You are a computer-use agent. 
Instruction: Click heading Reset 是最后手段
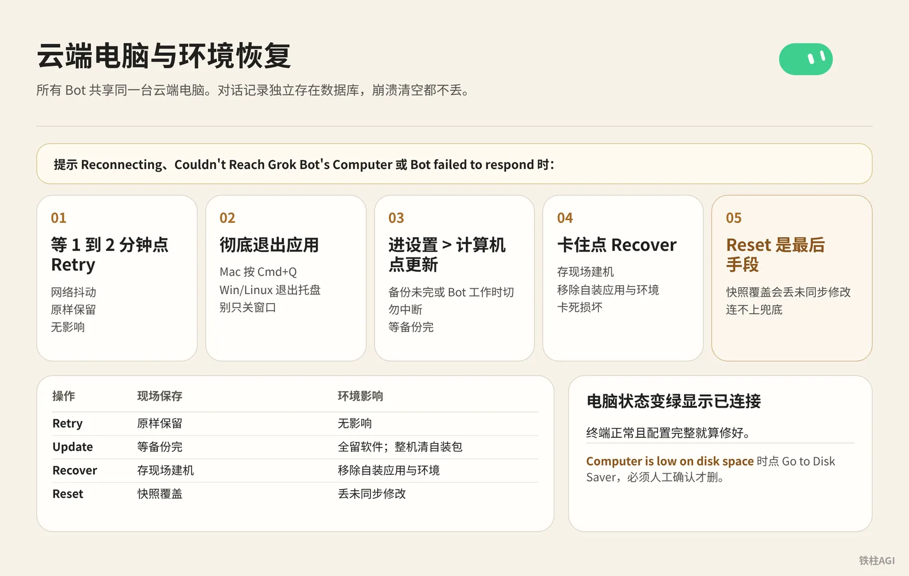tap(775, 255)
